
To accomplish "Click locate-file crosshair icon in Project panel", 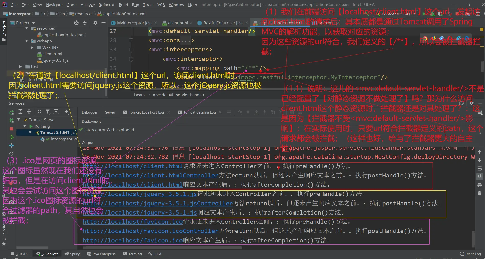I will (76, 23).
